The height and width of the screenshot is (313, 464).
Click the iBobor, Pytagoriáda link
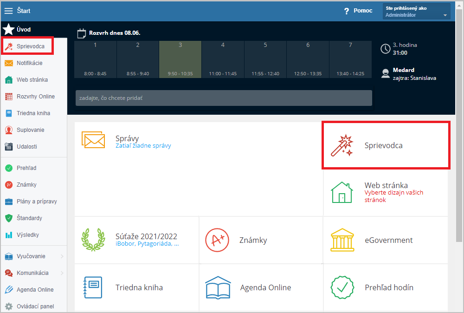(x=147, y=244)
